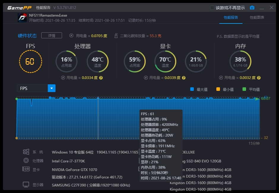The width and height of the screenshot is (279, 193).
Task: Click the GPU 70℃ temperature gauge
Action: click(165, 61)
